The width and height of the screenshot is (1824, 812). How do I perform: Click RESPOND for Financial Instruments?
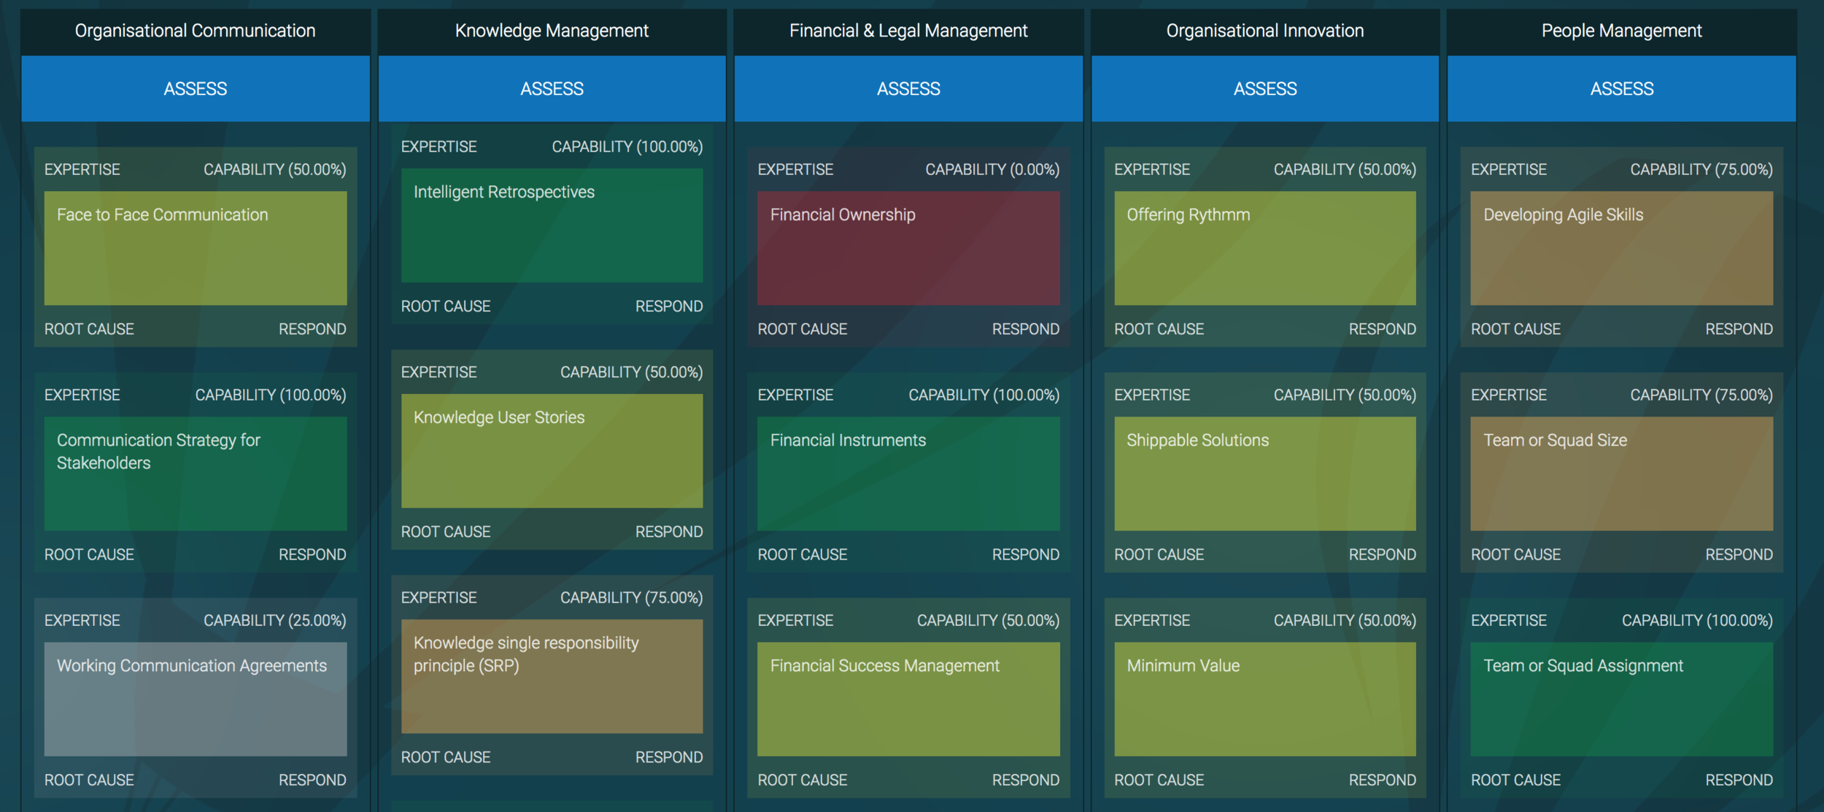click(1026, 554)
